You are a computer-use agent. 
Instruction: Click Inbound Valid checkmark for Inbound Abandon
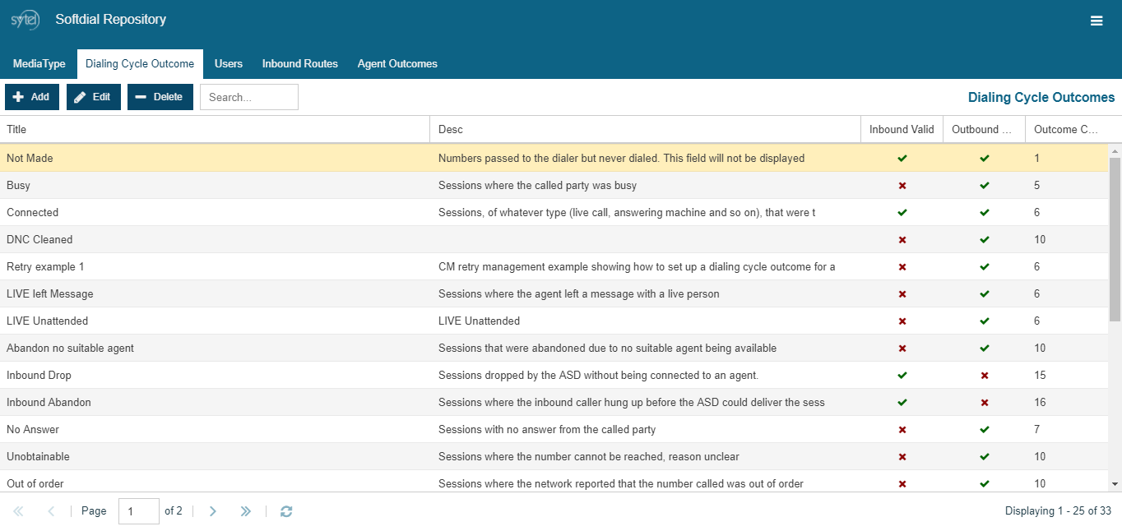902,403
